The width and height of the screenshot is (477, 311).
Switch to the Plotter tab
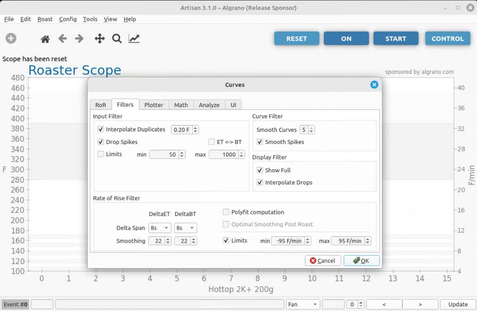pyautogui.click(x=154, y=105)
